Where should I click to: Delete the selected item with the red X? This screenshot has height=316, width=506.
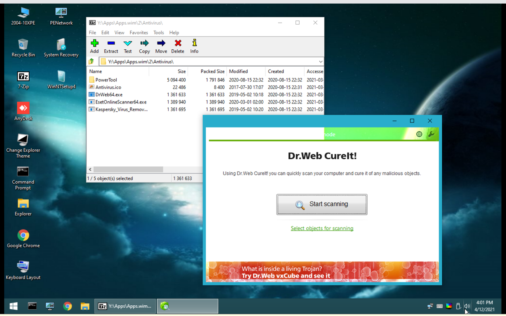[178, 46]
